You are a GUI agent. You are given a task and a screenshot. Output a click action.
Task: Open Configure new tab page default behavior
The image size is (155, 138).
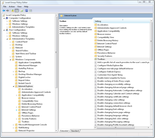tap(115, 69)
